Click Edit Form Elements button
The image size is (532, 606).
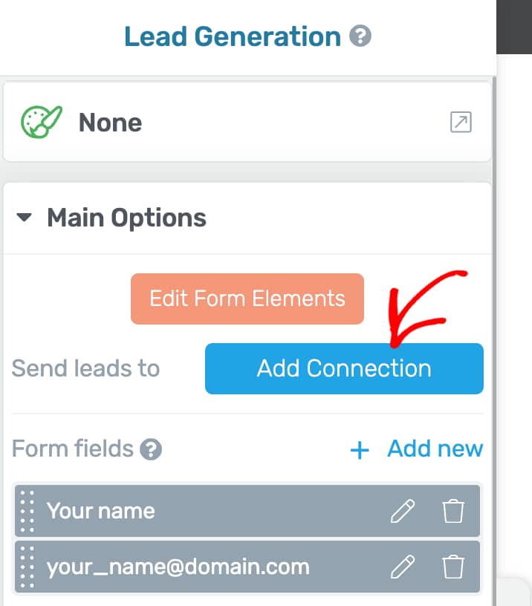click(247, 299)
